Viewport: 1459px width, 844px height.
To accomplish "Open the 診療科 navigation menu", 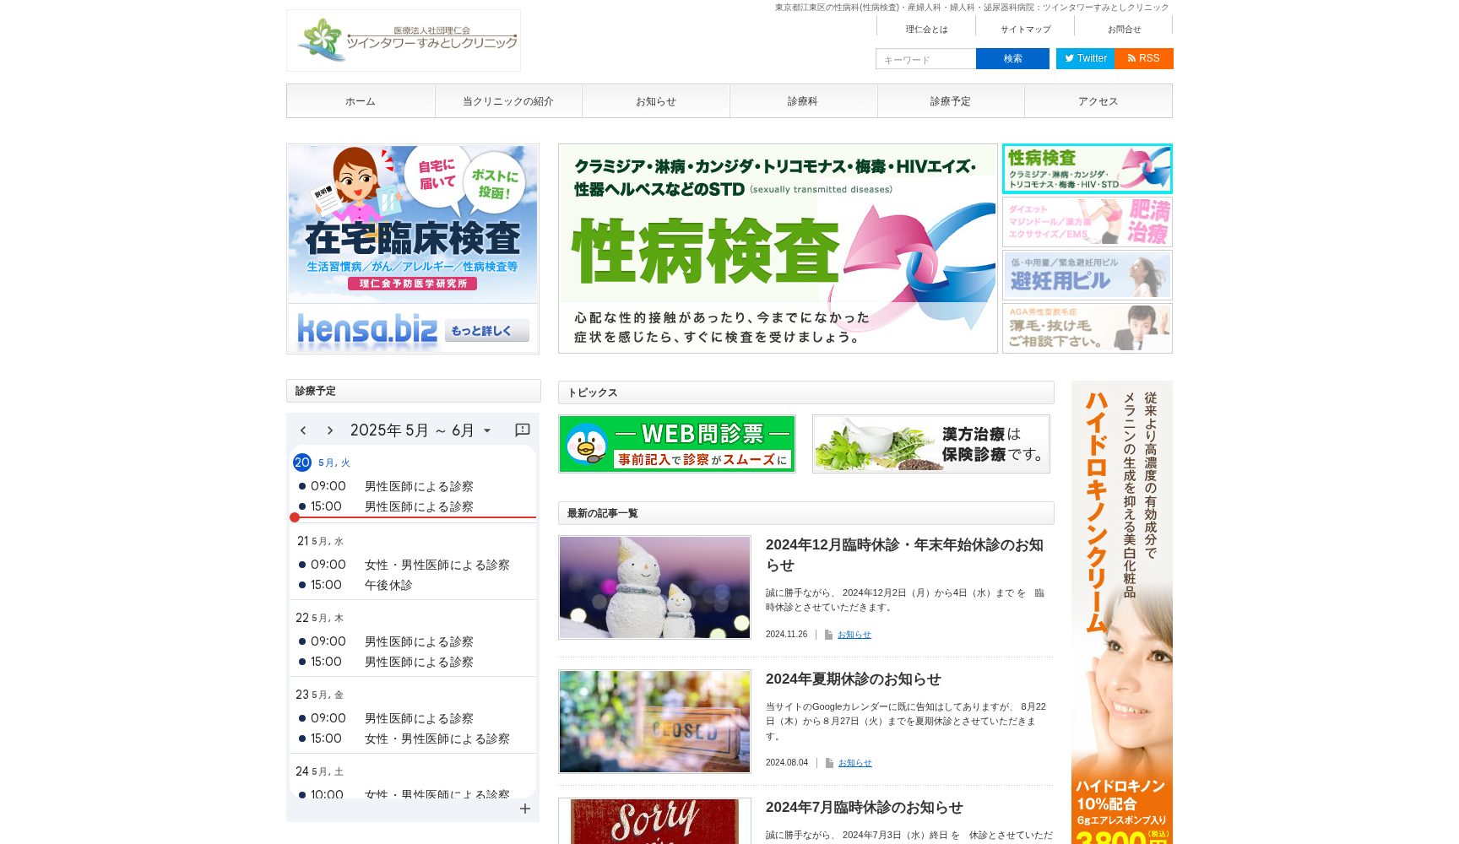I will (803, 100).
